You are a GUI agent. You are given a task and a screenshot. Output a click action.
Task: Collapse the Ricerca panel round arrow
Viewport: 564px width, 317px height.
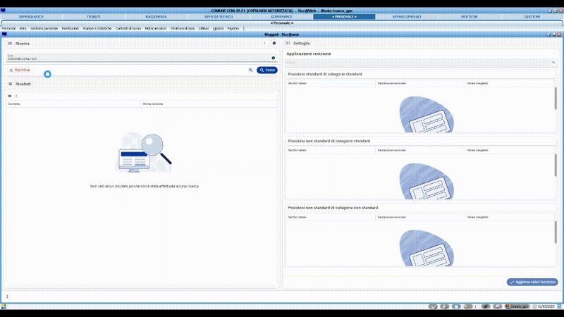coord(274,43)
